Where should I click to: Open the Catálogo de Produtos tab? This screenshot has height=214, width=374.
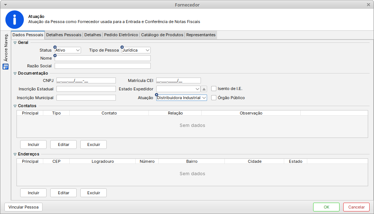tap(162, 35)
